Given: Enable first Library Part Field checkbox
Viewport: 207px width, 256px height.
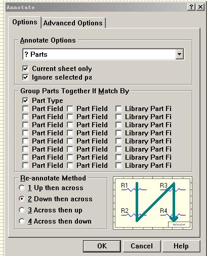Looking at the screenshot, I should click(x=118, y=108).
